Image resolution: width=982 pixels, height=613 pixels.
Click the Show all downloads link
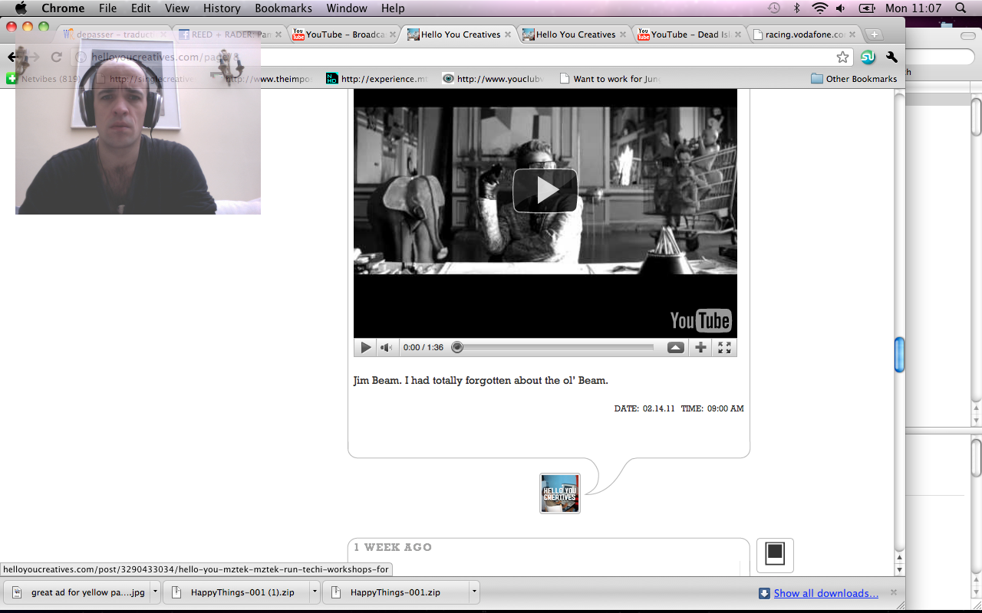825,593
